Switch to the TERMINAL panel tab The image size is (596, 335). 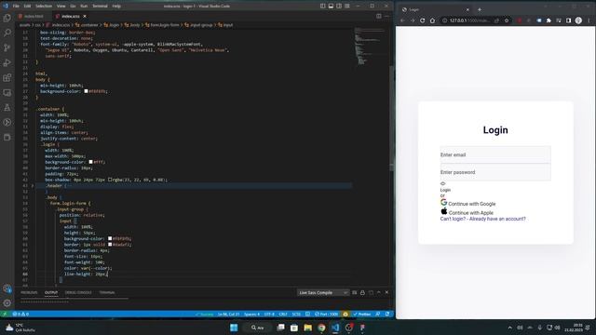point(107,292)
